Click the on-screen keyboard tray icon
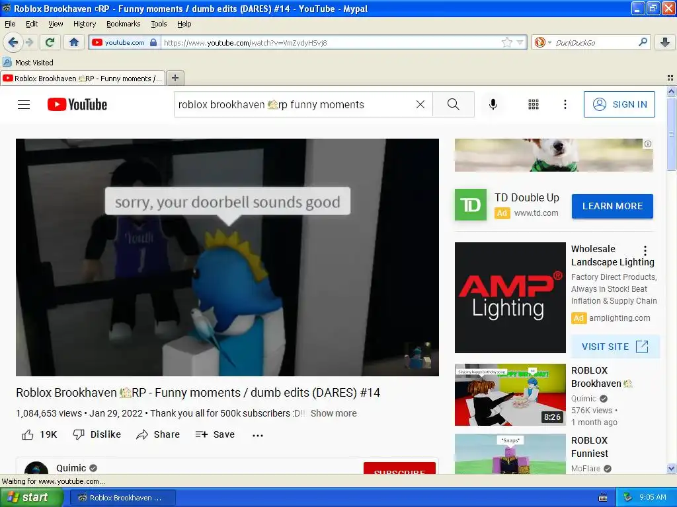The height and width of the screenshot is (507, 677). pos(603,498)
